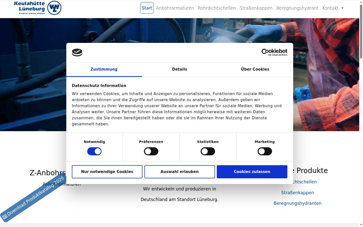This screenshot has height=227, width=363.
Task: Click the scrollbar up arrow
Action: click(361, 2)
